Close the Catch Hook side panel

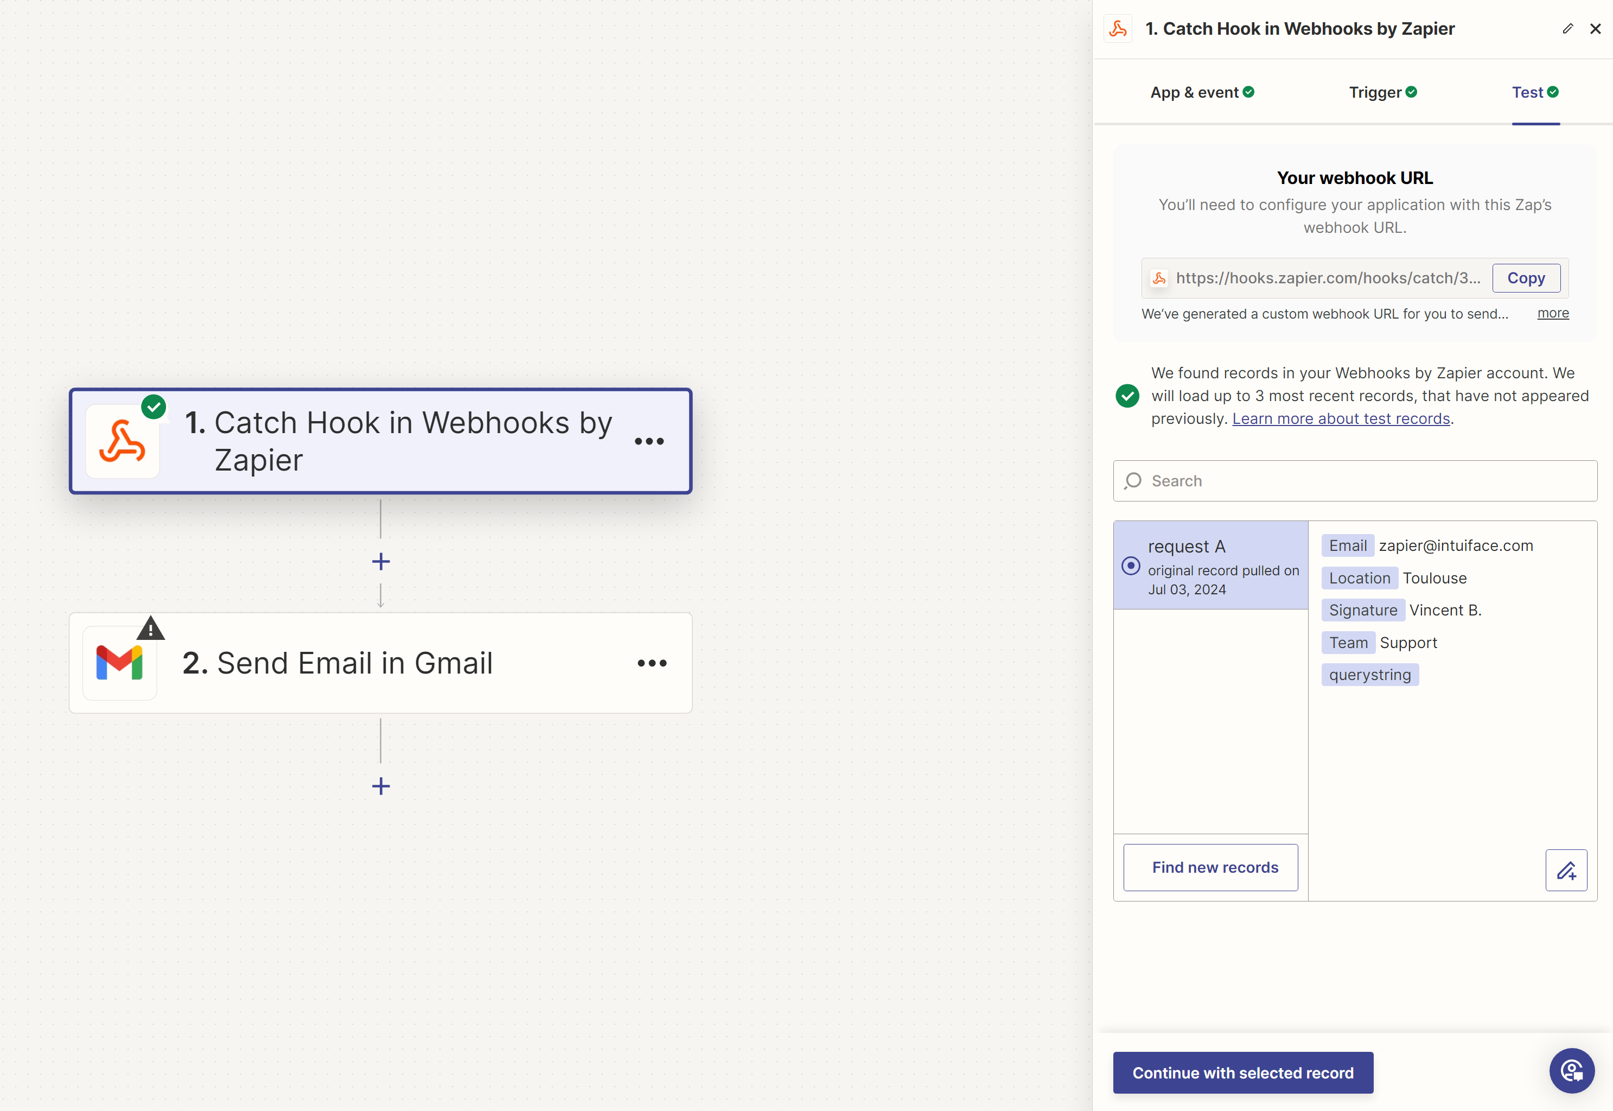point(1596,29)
